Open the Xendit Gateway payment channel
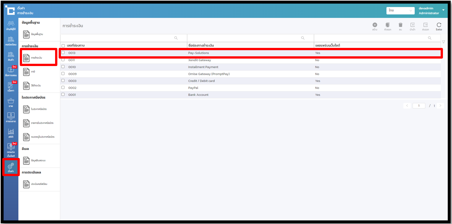452x224 pixels. [x=199, y=60]
